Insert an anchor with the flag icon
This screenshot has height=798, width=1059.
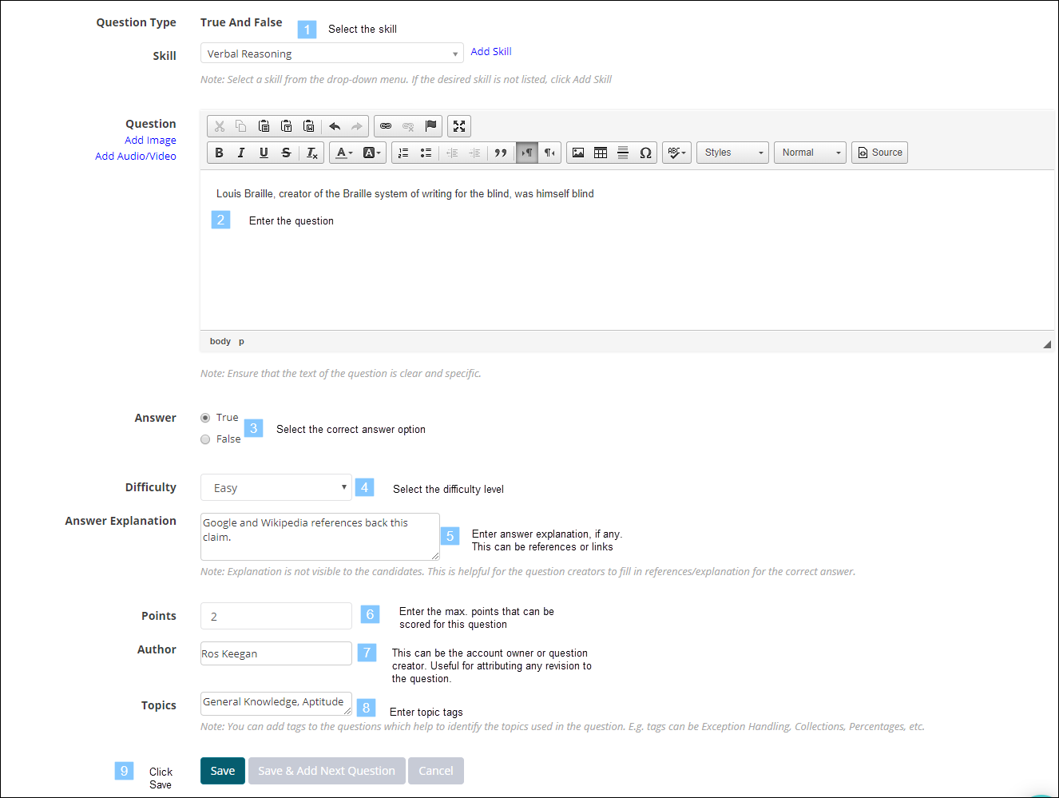coord(430,126)
